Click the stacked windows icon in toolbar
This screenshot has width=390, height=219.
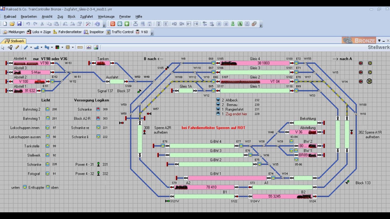point(254,24)
